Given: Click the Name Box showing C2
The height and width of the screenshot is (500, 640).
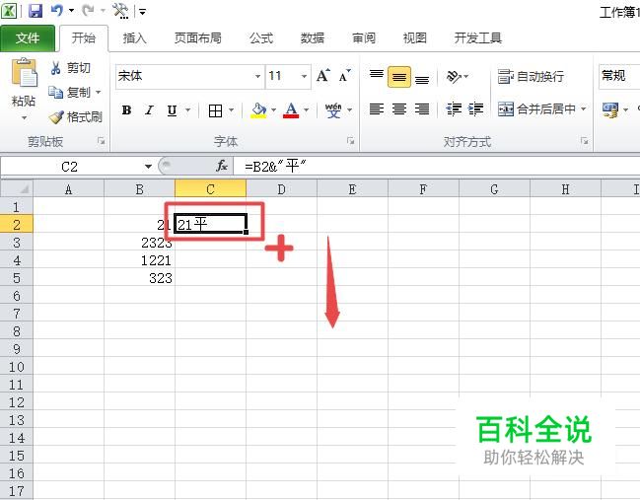Looking at the screenshot, I should click(x=69, y=166).
